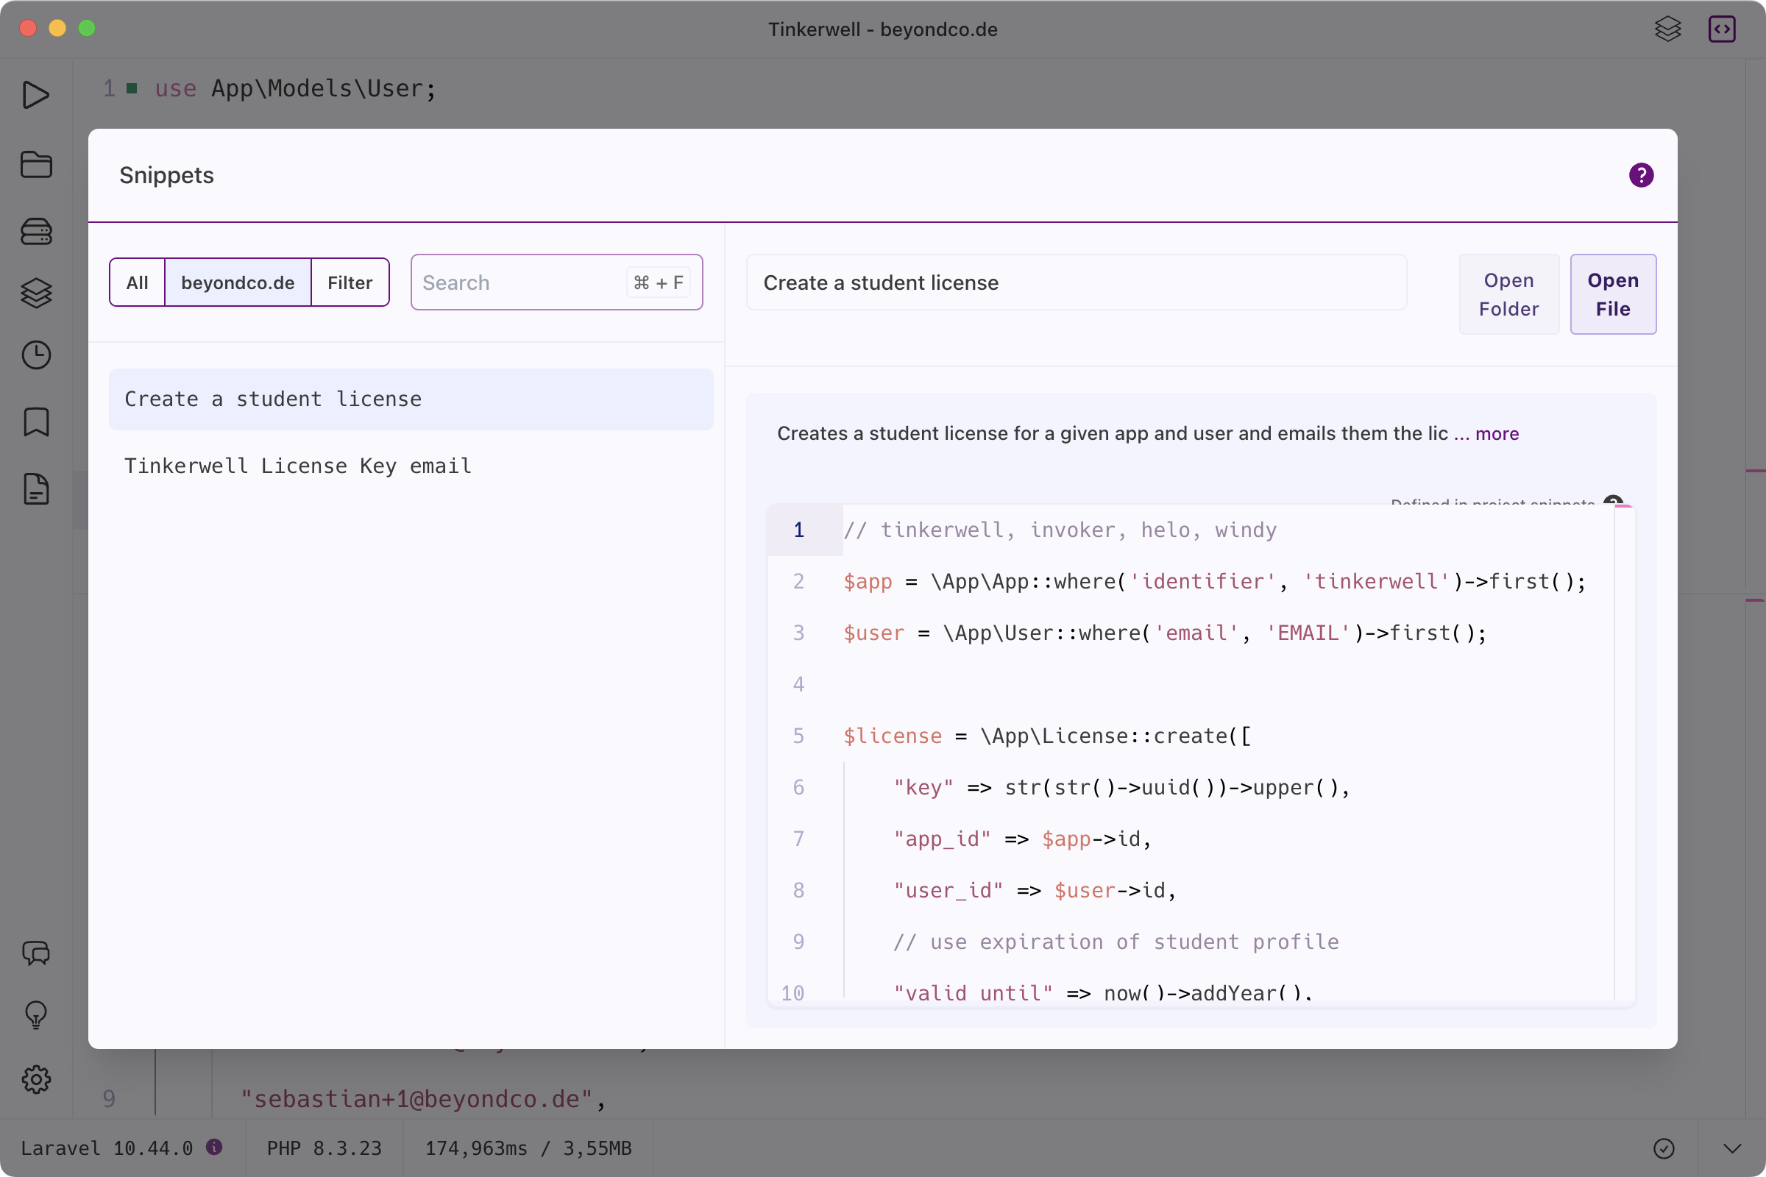Click the 174,963ms / 3,55MB status entry
The image size is (1766, 1177).
click(528, 1148)
